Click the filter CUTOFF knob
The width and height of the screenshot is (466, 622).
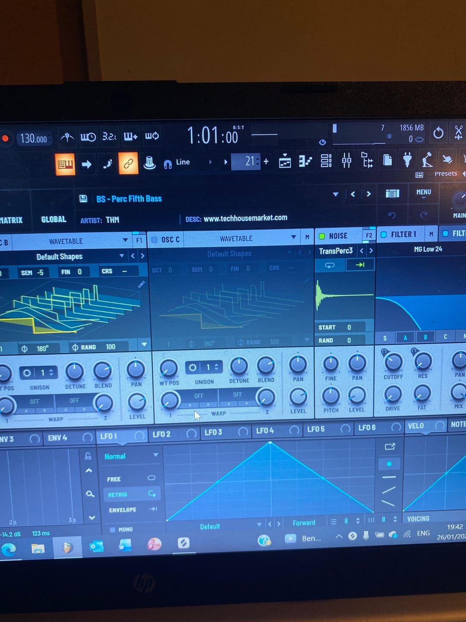tap(393, 362)
